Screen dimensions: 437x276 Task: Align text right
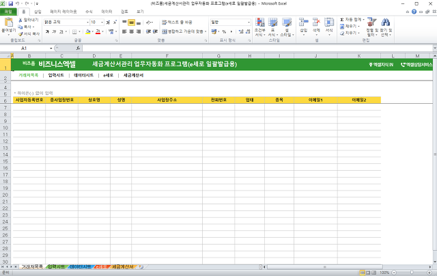pos(139,32)
